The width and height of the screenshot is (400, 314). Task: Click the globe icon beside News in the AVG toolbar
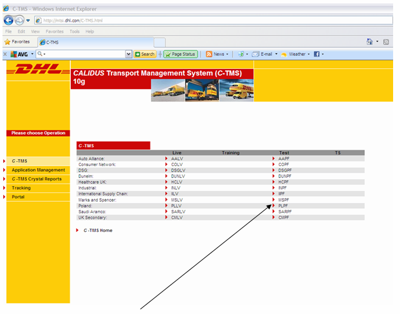241,54
